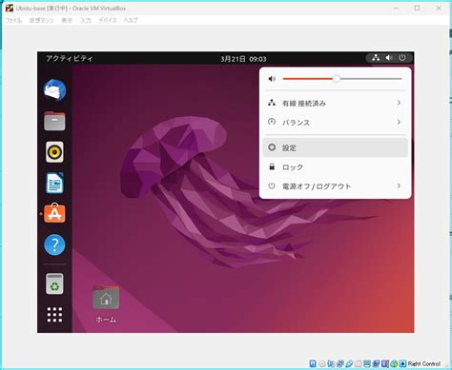Image resolution: width=452 pixels, height=370 pixels.
Task: Launch LibreOffice Writer from the dock
Action: [x=54, y=183]
